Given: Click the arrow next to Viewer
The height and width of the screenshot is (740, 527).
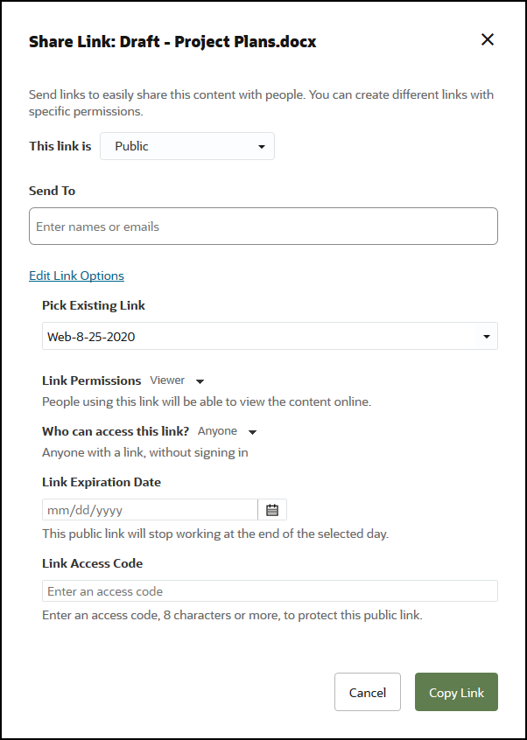Looking at the screenshot, I should [x=200, y=381].
